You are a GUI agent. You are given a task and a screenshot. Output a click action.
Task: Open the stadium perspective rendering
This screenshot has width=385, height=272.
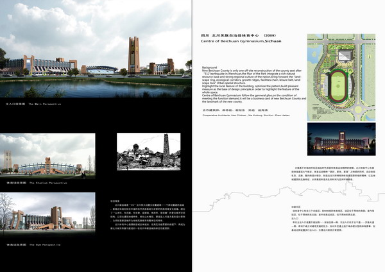[x=47, y=156]
